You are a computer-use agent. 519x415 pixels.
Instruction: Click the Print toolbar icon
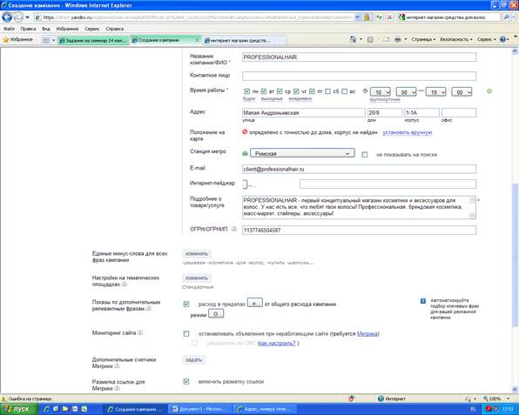click(398, 39)
